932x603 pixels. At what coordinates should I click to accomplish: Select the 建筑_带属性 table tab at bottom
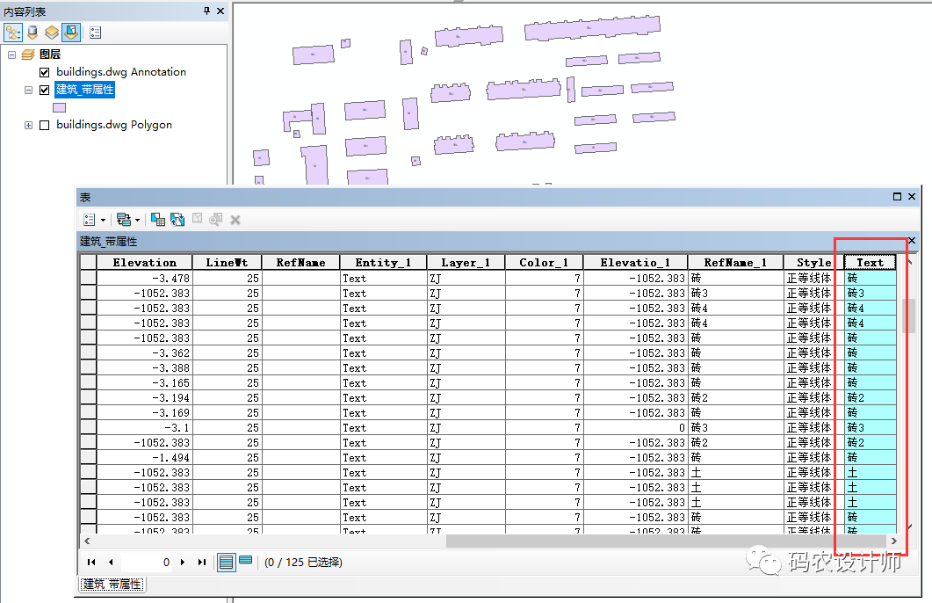tap(112, 585)
